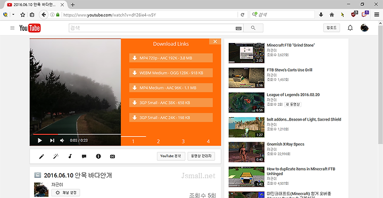Close the current YouTube browser tab

click(x=62, y=5)
